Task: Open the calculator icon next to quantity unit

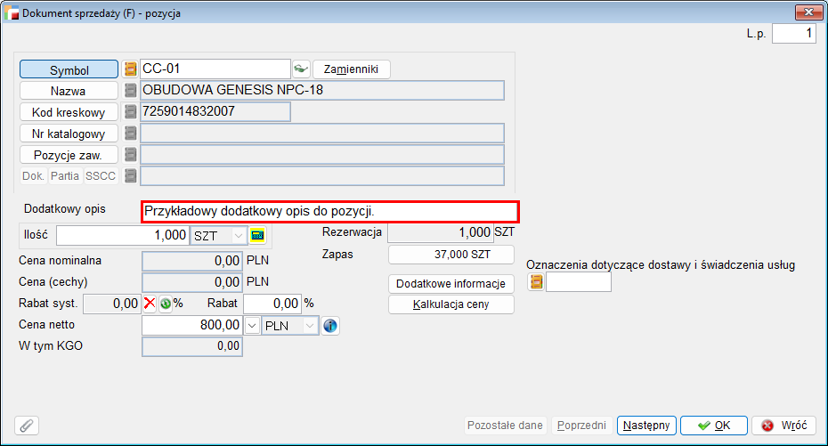Action: point(258,235)
